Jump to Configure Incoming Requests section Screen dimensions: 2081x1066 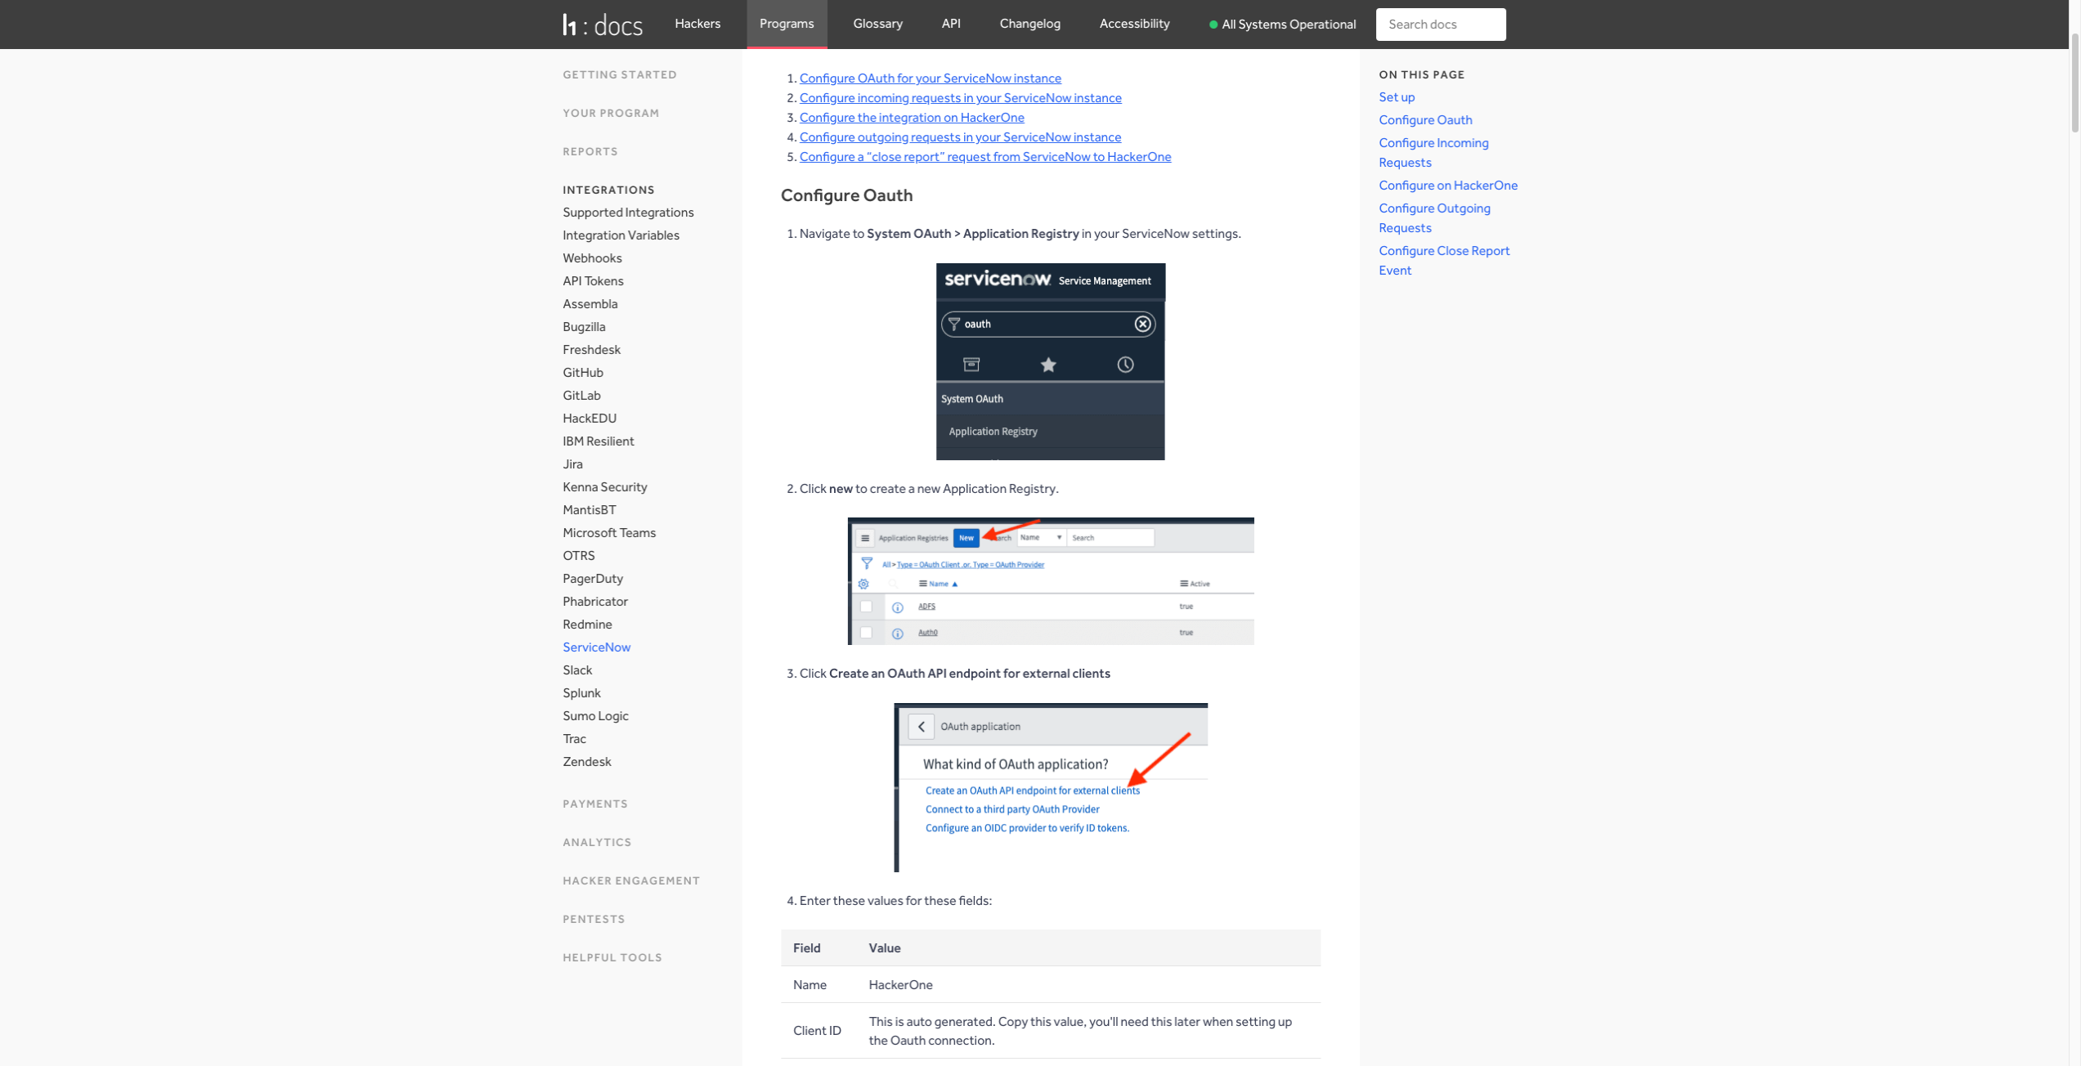pos(1433,153)
